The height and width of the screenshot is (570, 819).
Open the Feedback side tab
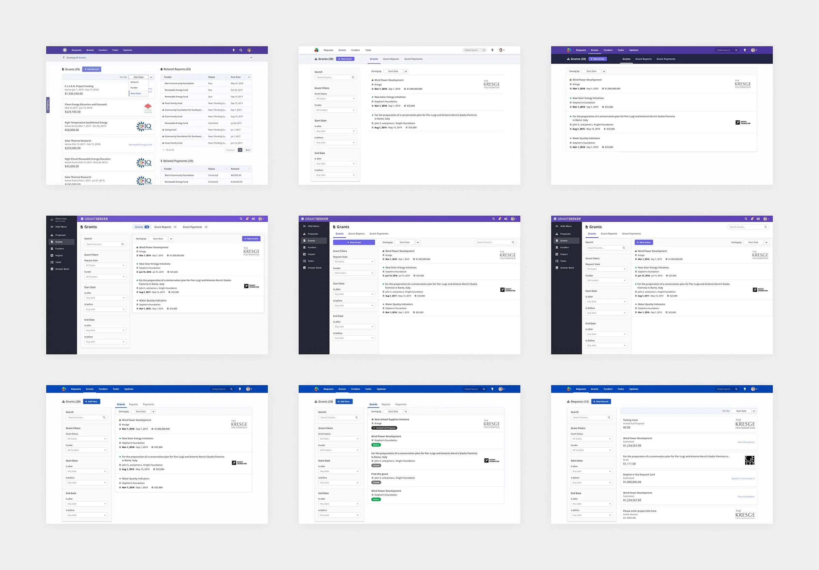[48, 105]
